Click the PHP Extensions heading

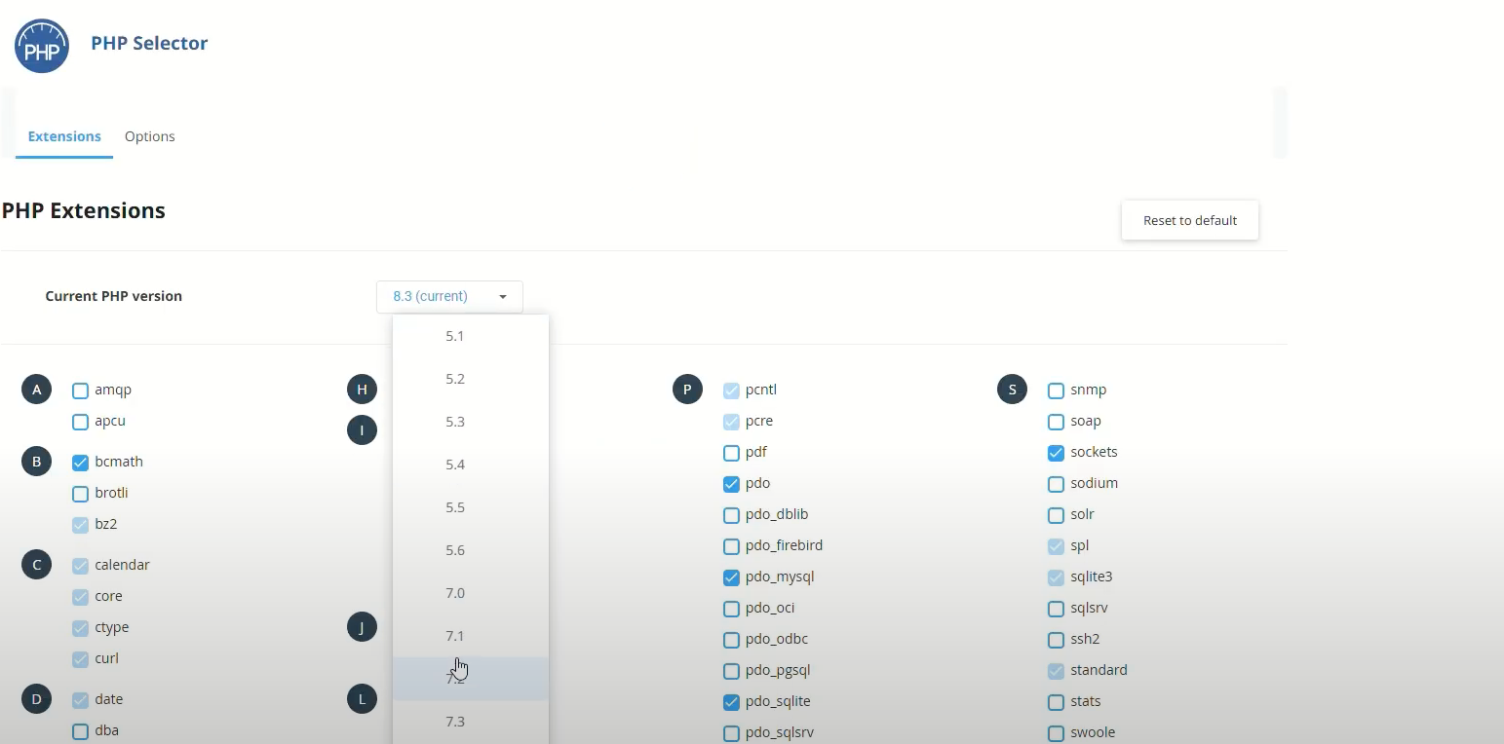(x=83, y=210)
